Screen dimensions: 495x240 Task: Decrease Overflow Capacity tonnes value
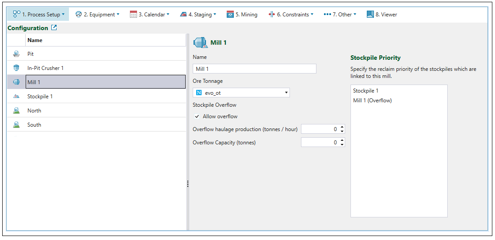pyautogui.click(x=342, y=144)
